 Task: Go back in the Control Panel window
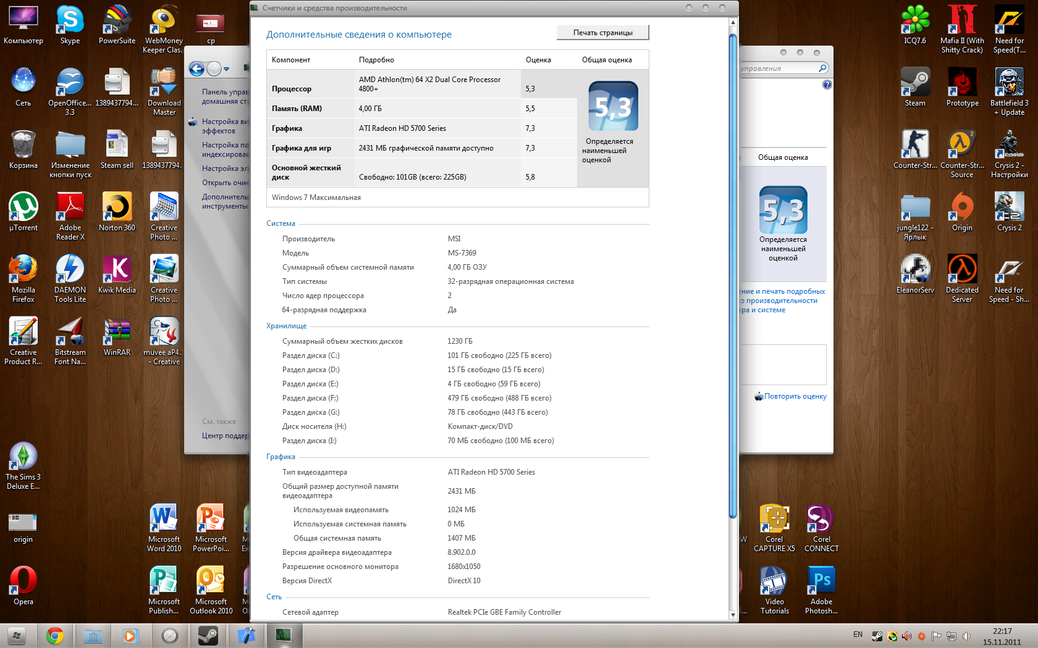(x=196, y=69)
